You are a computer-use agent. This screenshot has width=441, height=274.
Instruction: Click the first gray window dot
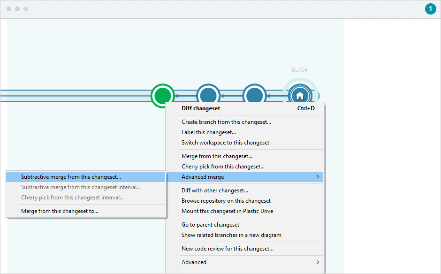click(9, 8)
